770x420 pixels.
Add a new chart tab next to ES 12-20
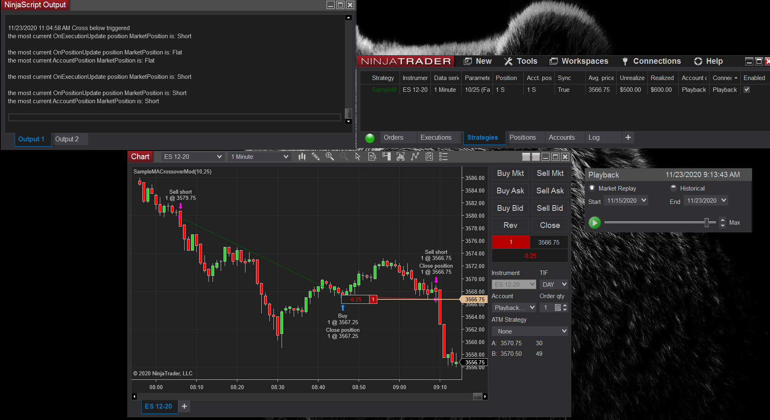[184, 406]
